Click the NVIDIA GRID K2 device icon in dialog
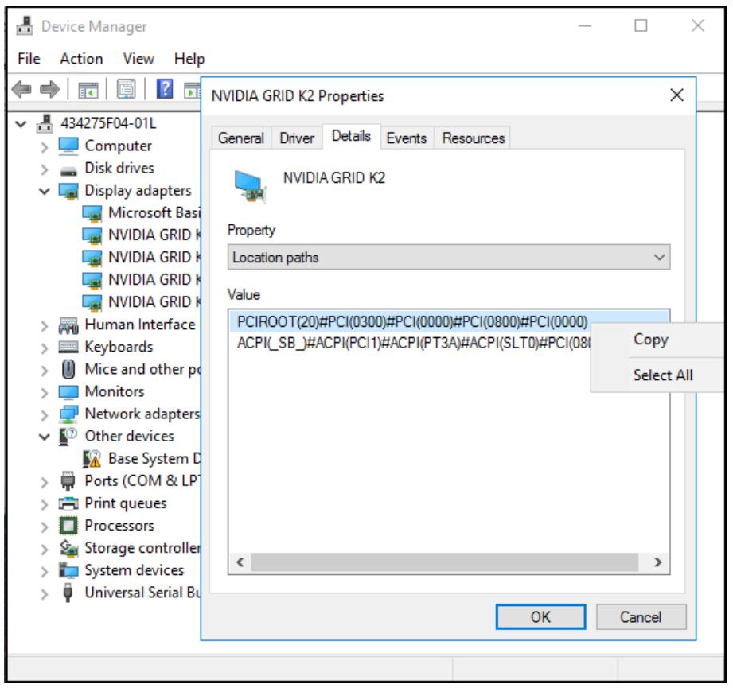Screen dimensions: 733x688 pyautogui.click(x=251, y=187)
